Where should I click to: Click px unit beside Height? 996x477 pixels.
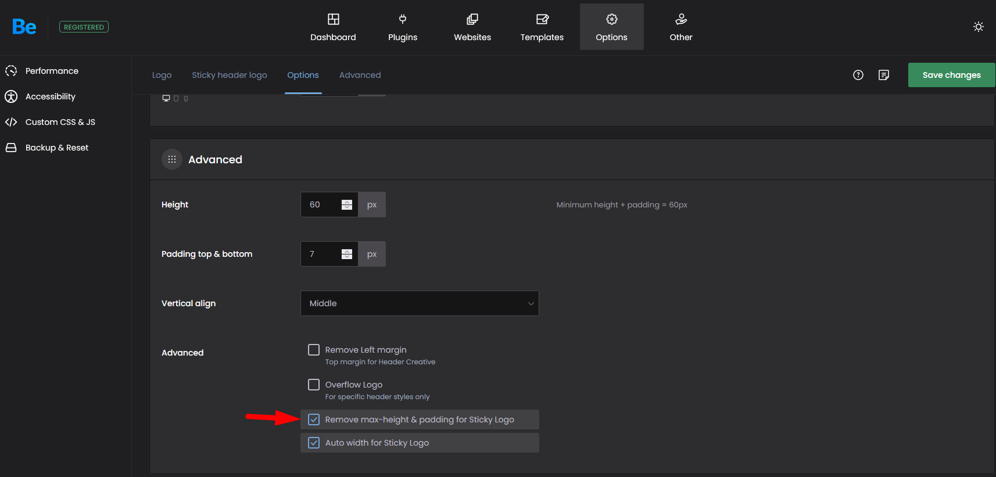pos(372,205)
